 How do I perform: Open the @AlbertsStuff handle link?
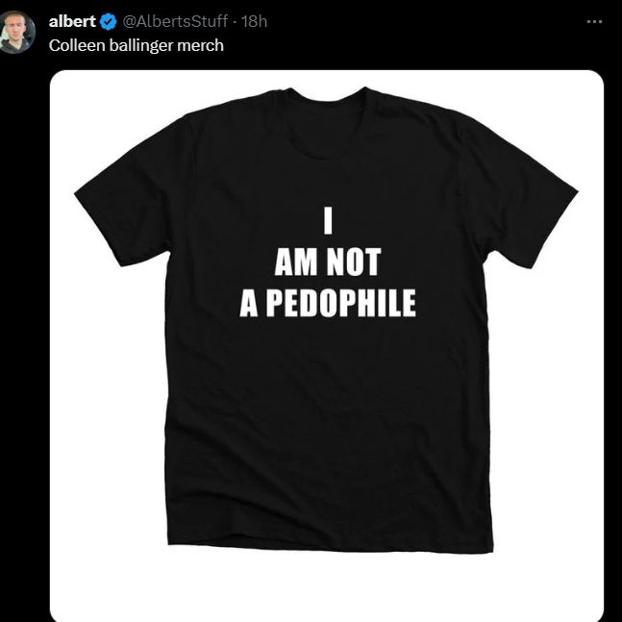tap(176, 22)
